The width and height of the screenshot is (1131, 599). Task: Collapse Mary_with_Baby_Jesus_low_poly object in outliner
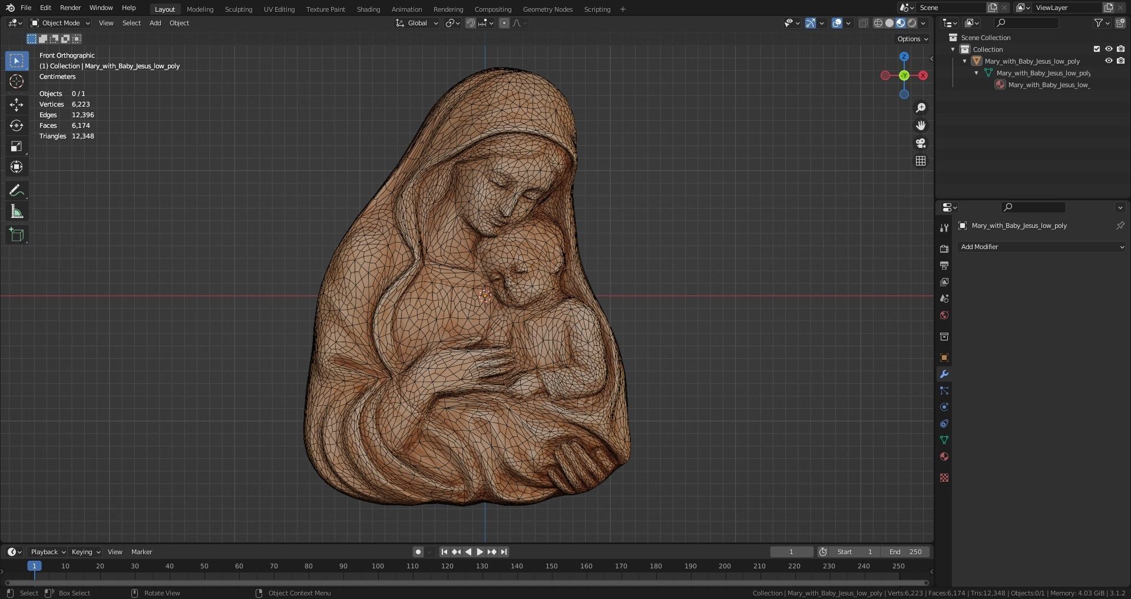965,61
